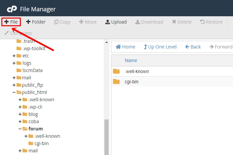Image resolution: width=233 pixels, height=155 pixels.
Task: Click the Move toolbar button
Action: (88, 22)
